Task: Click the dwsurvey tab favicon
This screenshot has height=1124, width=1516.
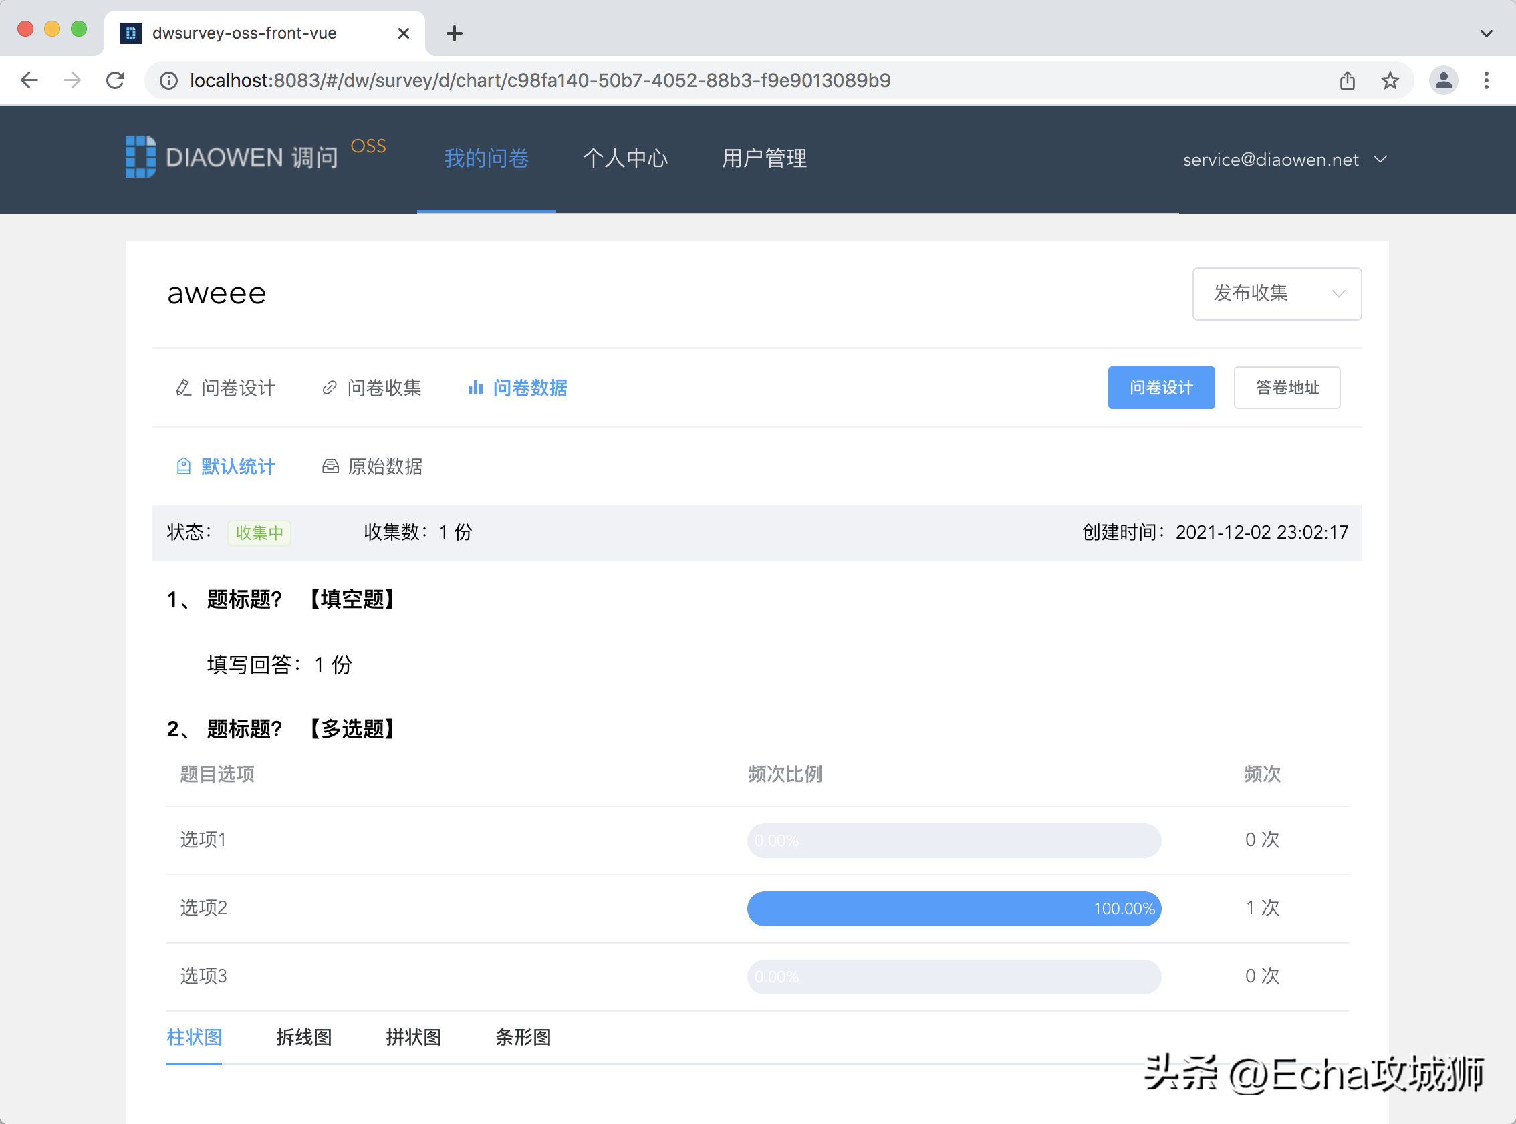Action: pos(130,33)
